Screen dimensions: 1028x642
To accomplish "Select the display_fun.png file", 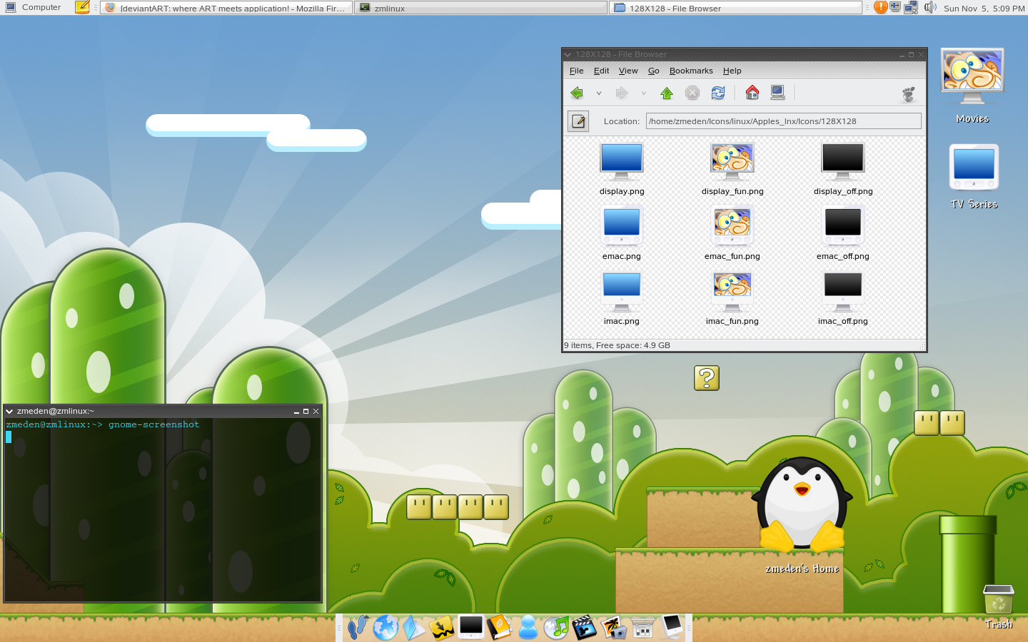I will coord(732,169).
